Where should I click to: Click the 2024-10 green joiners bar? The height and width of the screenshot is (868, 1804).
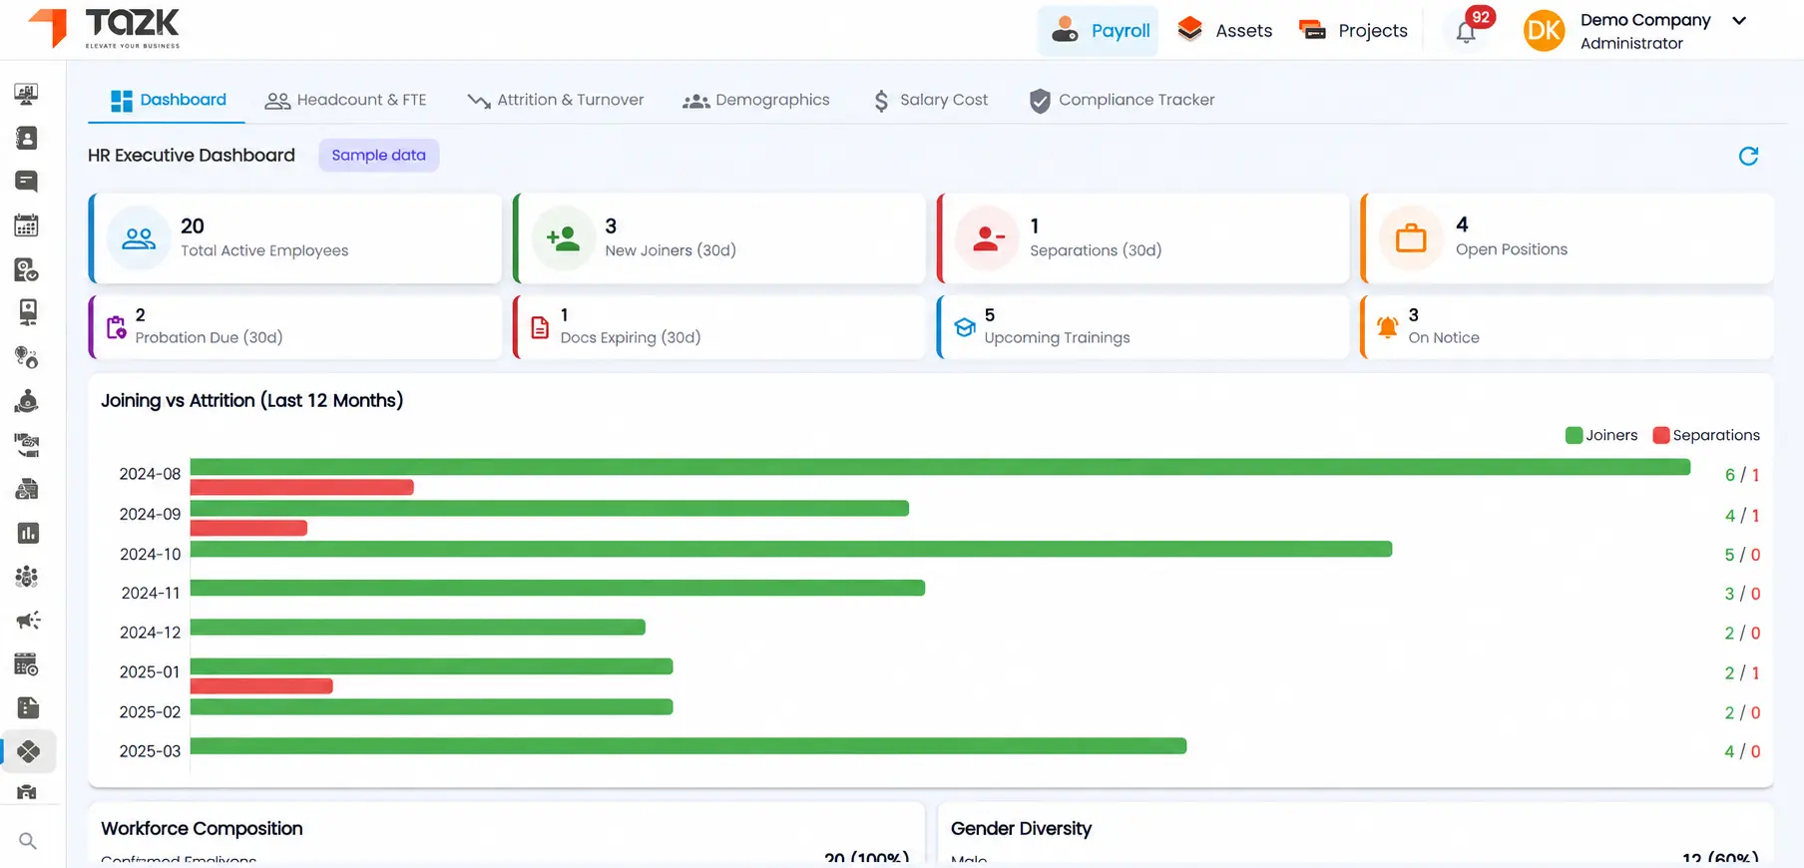[x=791, y=549]
